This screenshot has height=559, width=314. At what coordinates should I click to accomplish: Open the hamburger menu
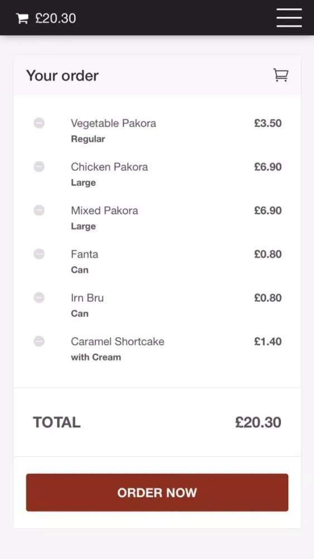pyautogui.click(x=289, y=17)
